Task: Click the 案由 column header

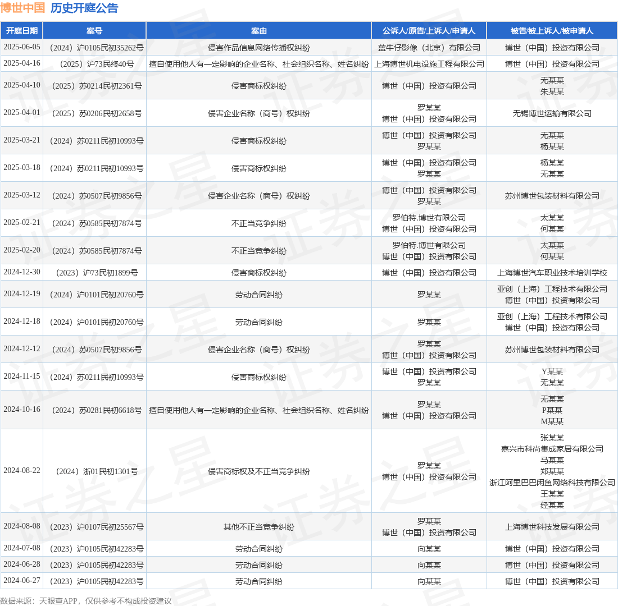Action: click(x=258, y=31)
